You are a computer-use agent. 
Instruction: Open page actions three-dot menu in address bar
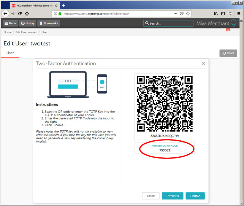pyautogui.click(x=175, y=14)
